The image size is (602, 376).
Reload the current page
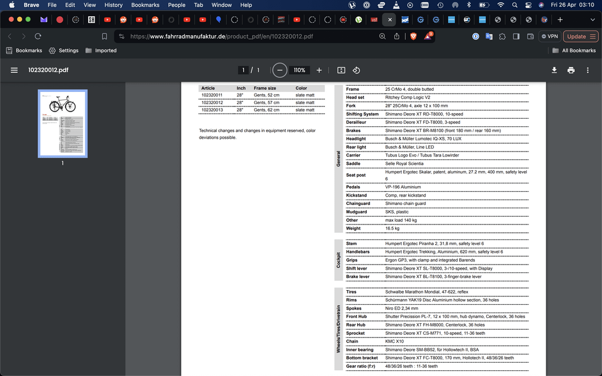(x=38, y=36)
